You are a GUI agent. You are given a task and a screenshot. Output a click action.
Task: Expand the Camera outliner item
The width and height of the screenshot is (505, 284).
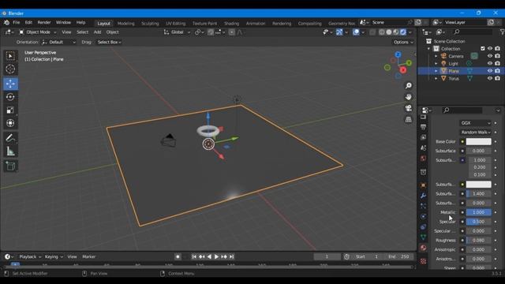click(436, 56)
